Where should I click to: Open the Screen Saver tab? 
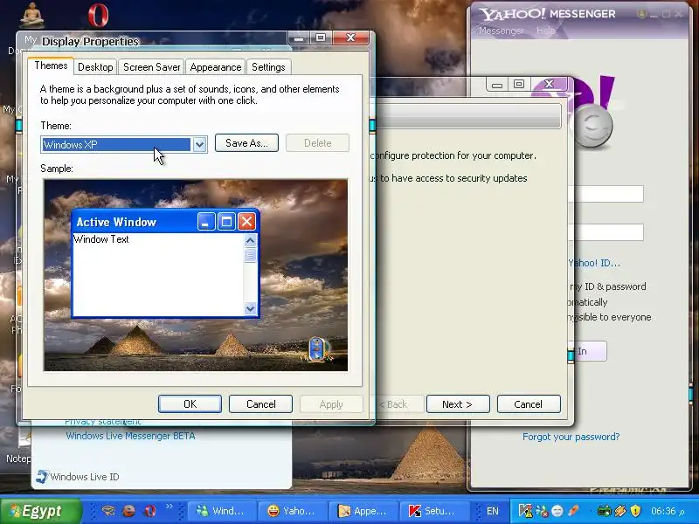click(x=151, y=67)
